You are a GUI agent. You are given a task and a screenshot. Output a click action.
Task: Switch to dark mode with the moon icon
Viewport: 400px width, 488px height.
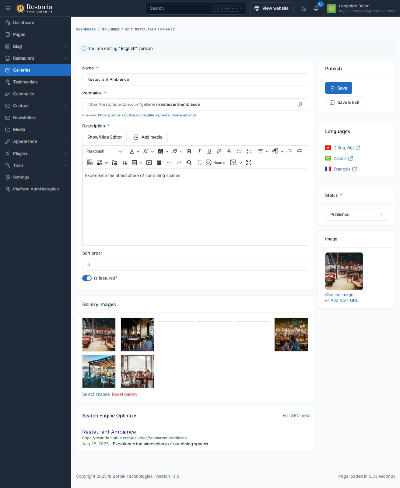(304, 8)
